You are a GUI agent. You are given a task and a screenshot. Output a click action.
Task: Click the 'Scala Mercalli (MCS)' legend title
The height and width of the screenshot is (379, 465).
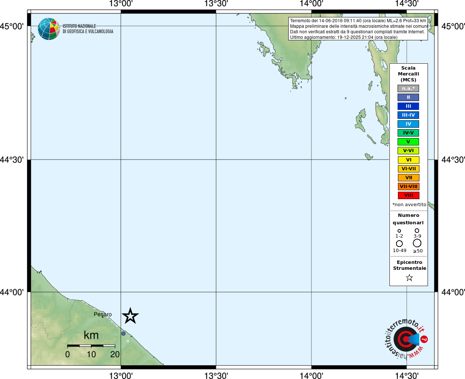click(408, 74)
